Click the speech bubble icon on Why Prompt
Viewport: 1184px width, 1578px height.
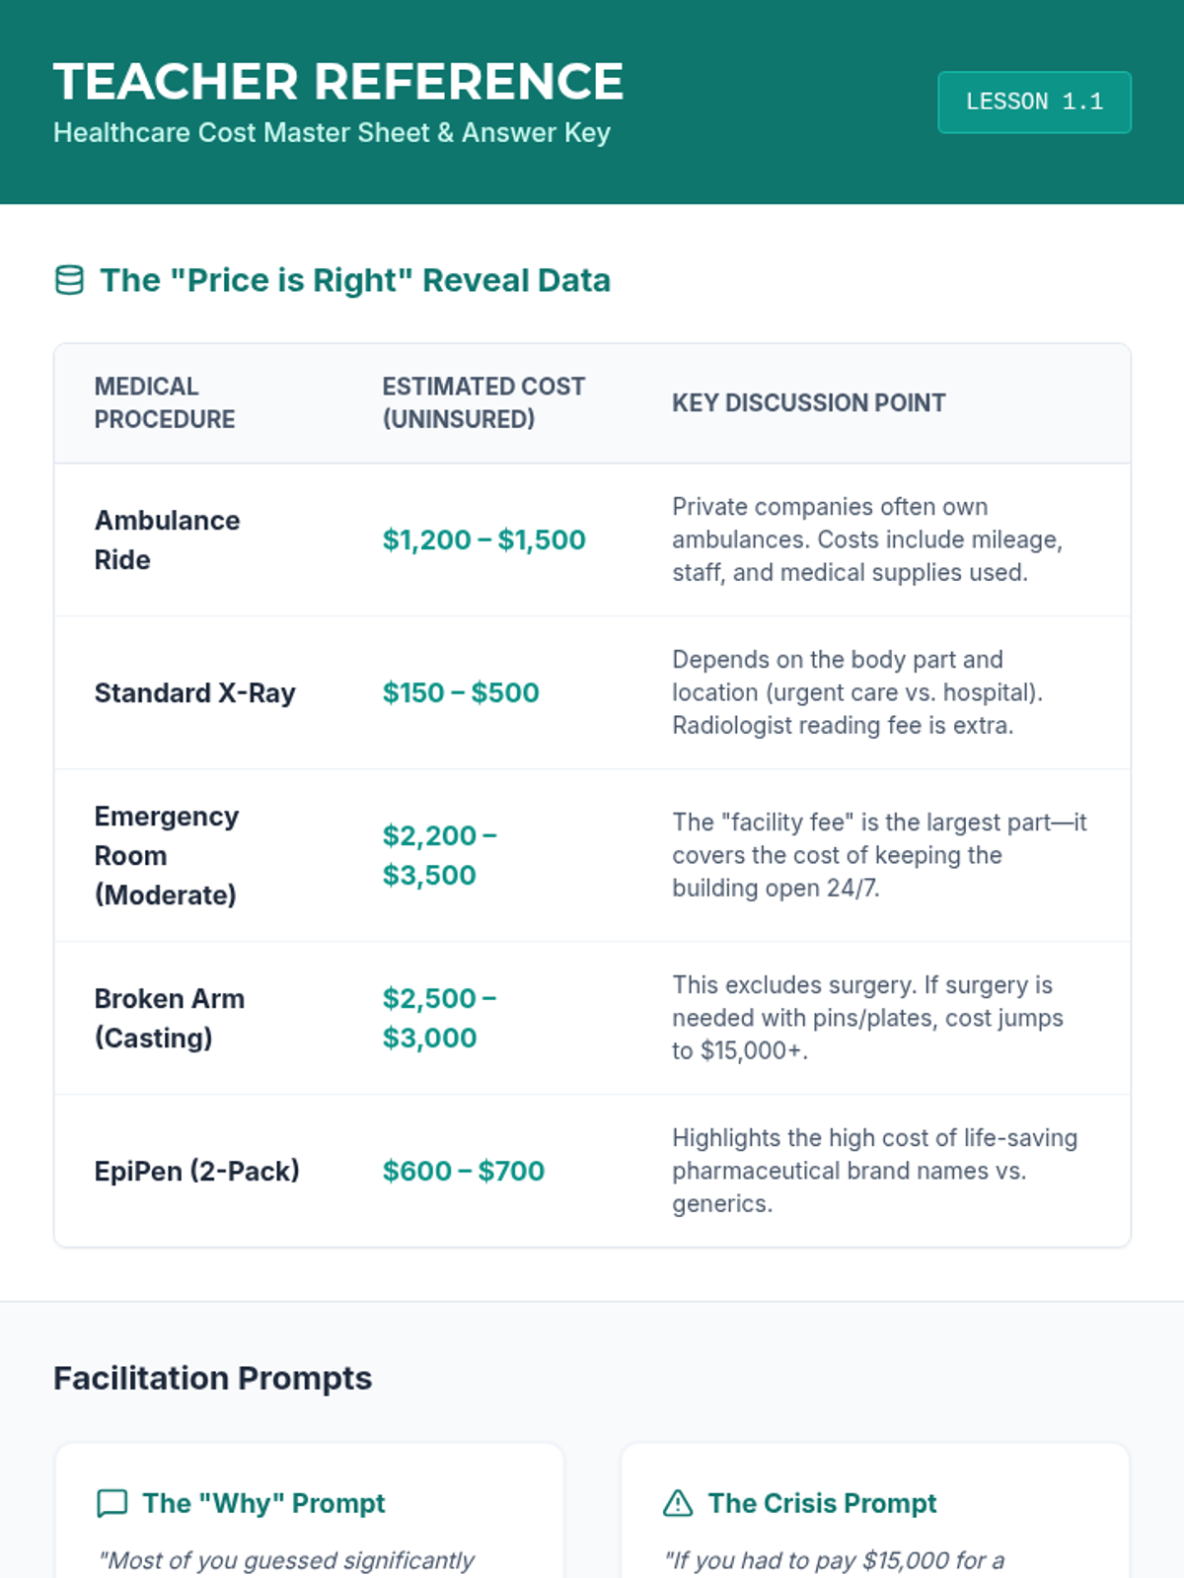112,1503
